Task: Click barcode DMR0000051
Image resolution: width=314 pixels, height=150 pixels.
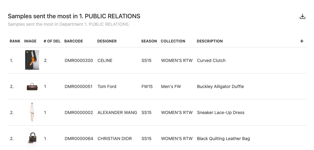Action: tap(78, 86)
